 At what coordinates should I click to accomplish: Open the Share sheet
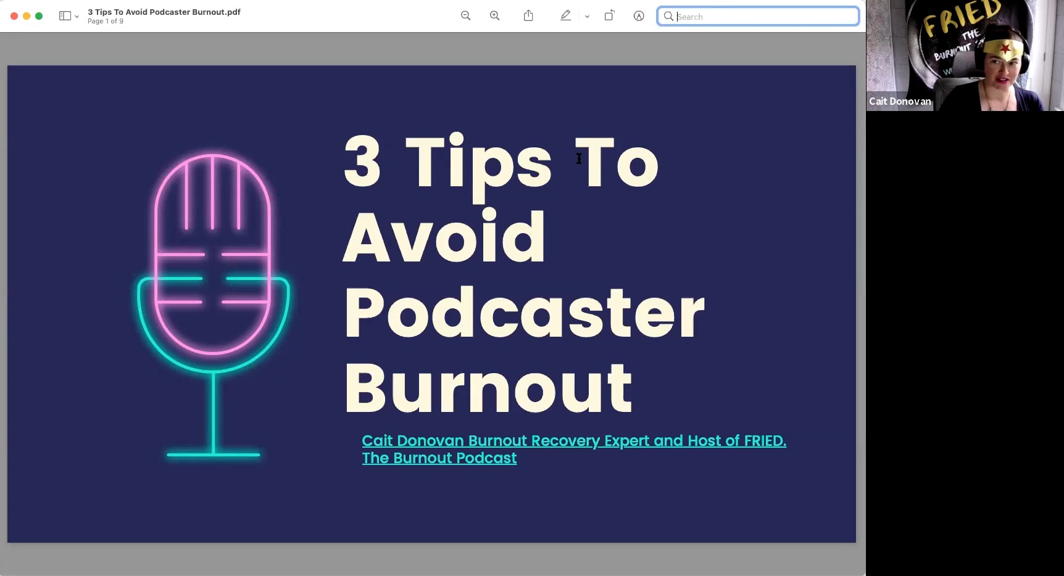coord(528,15)
